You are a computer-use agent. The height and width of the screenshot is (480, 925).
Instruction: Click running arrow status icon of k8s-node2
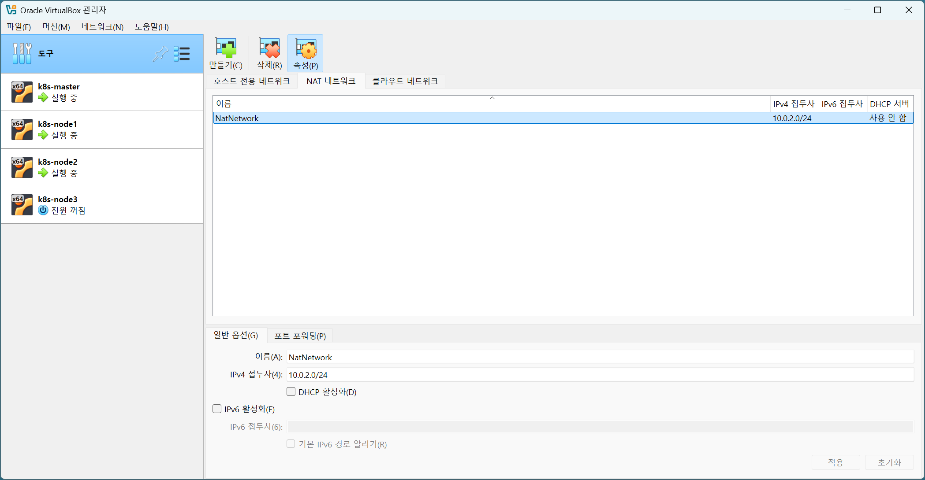pos(43,173)
